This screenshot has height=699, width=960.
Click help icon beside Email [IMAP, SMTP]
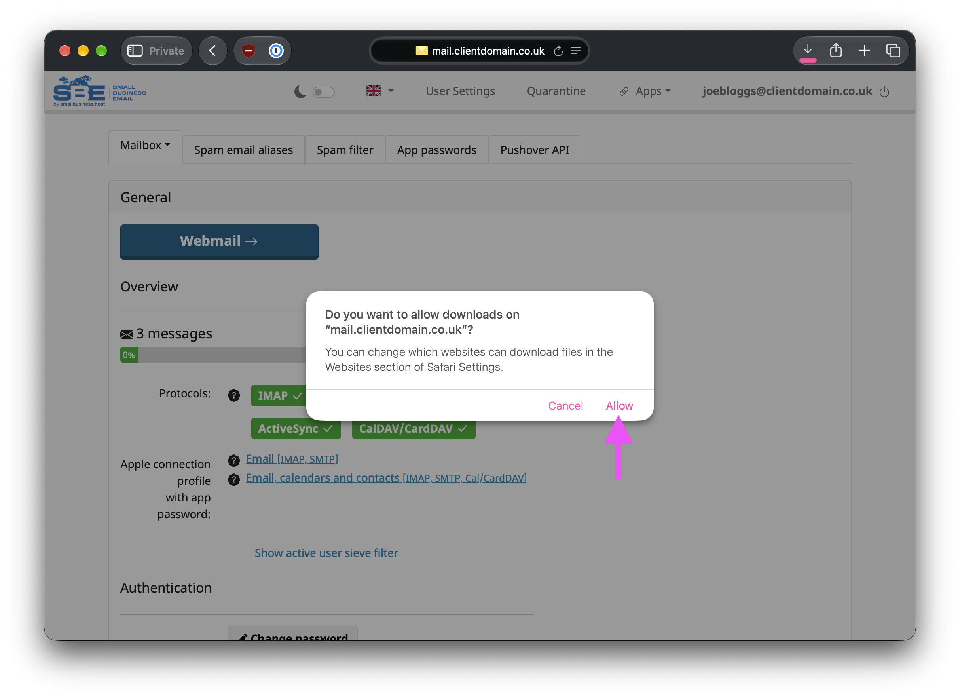pos(233,460)
